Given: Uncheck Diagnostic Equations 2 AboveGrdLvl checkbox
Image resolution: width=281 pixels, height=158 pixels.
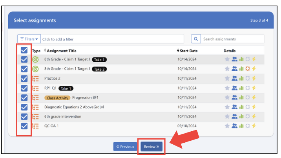Looking at the screenshot, I should click(24, 107).
